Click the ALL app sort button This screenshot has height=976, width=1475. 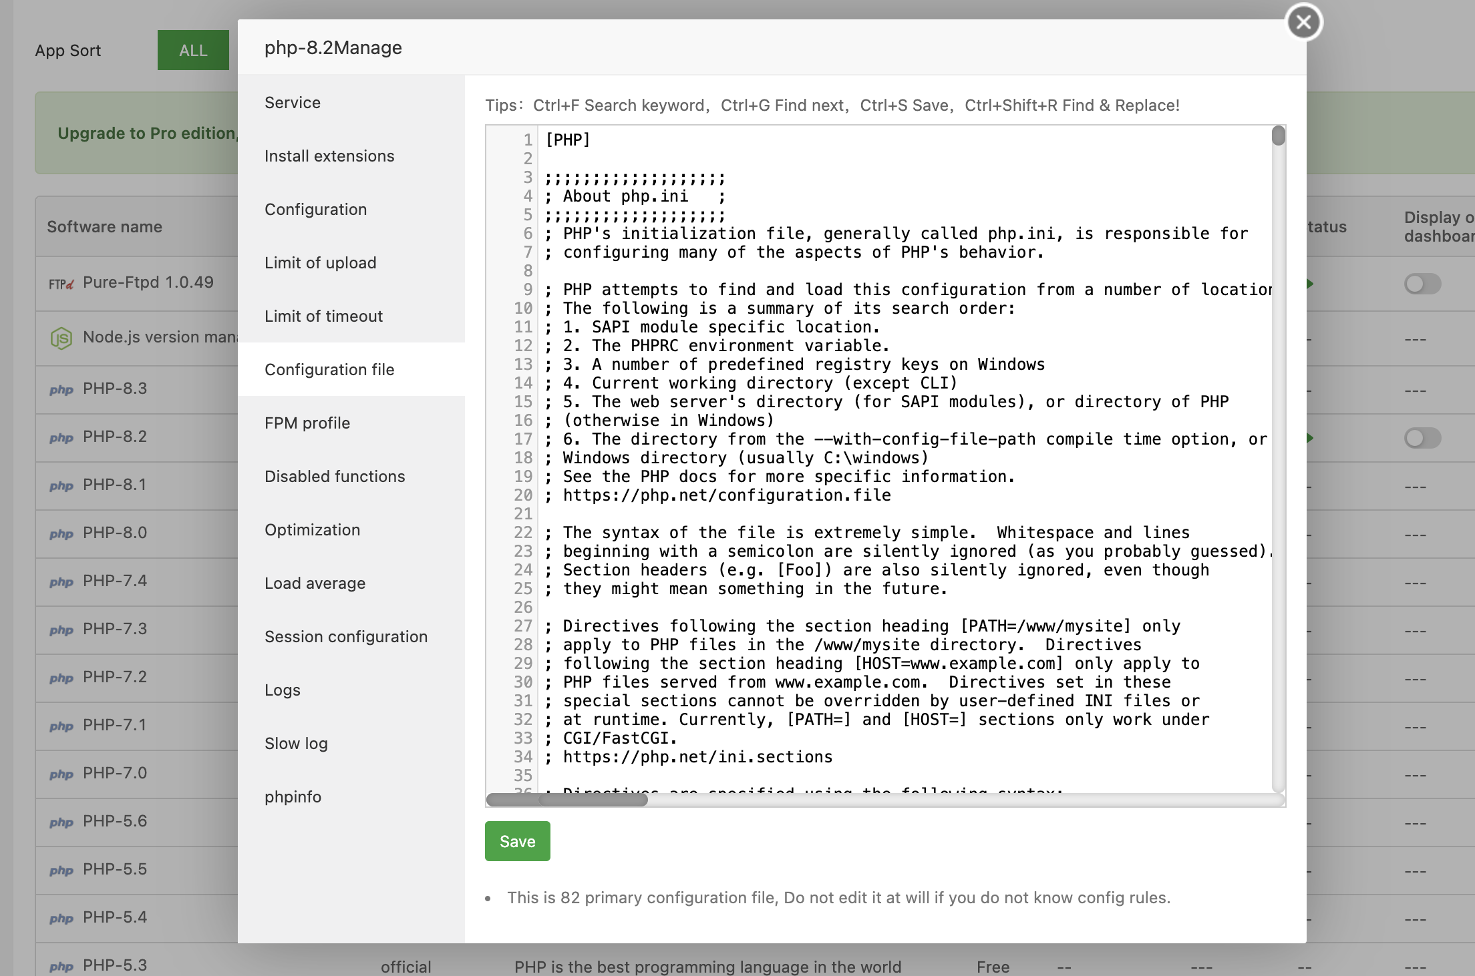193,50
